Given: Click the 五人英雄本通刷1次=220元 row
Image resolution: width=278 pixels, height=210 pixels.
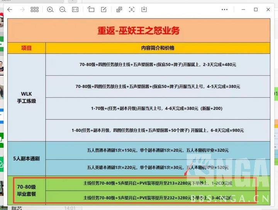Looking at the screenshot, I should 158,168.
